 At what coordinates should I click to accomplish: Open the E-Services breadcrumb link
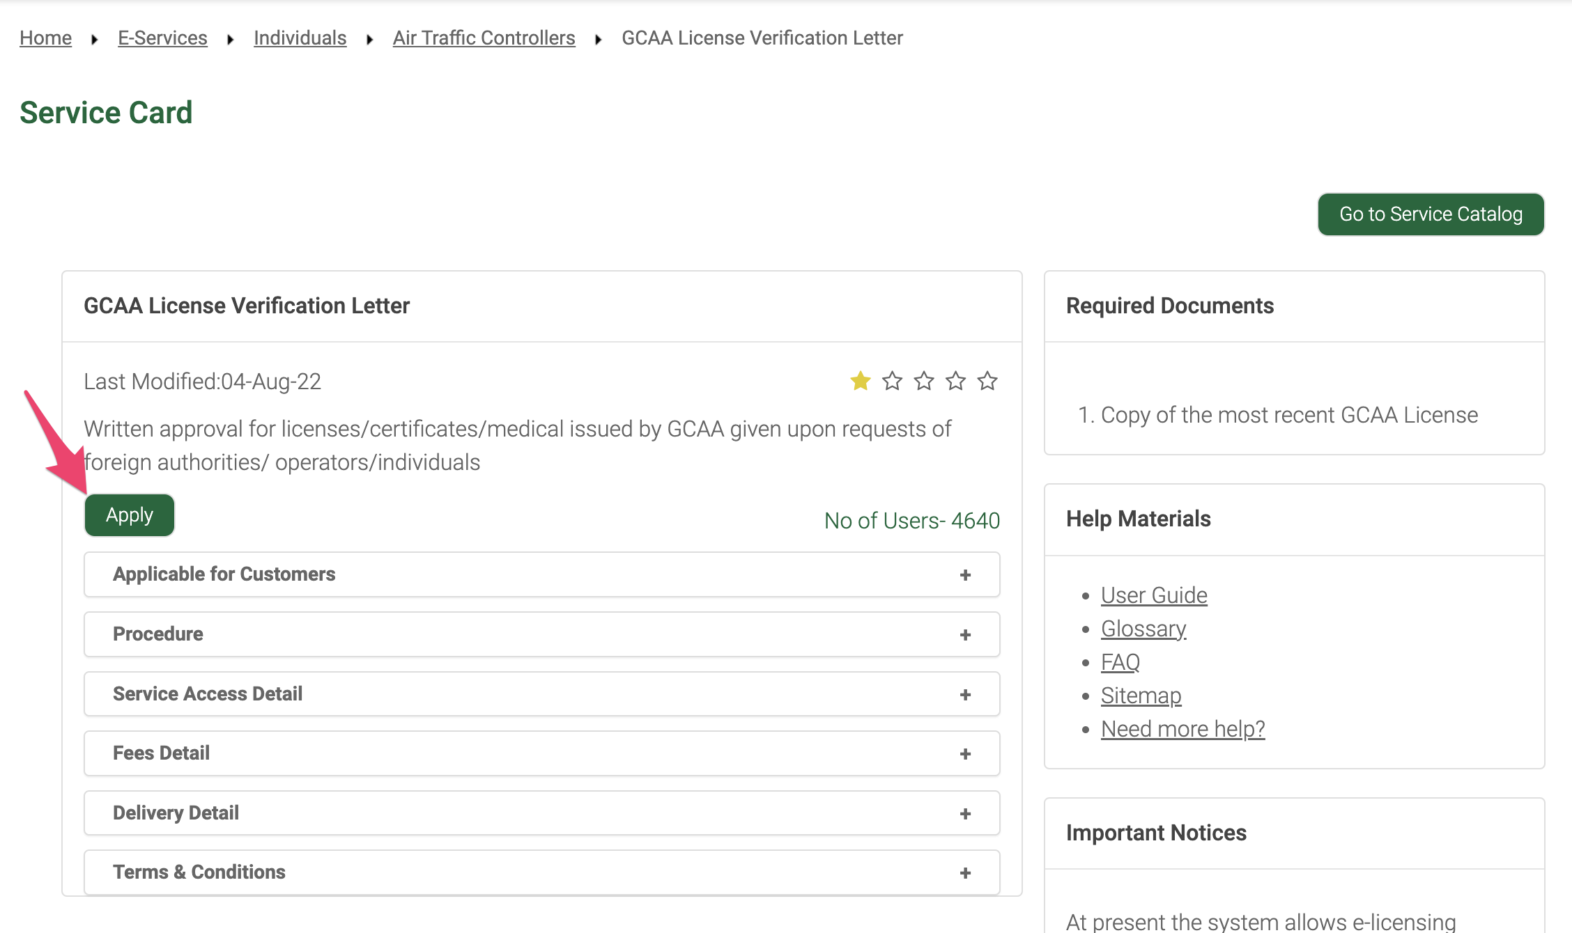tap(162, 38)
